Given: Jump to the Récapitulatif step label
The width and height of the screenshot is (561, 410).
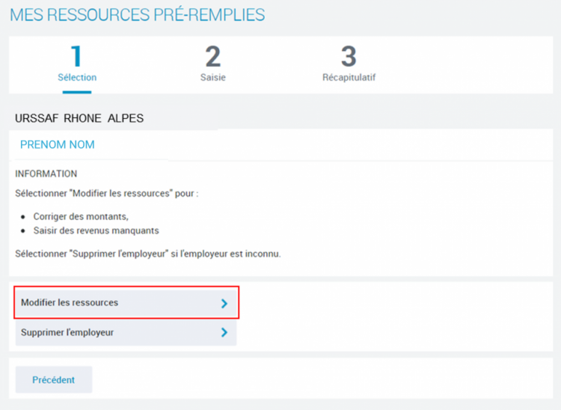Looking at the screenshot, I should [349, 77].
